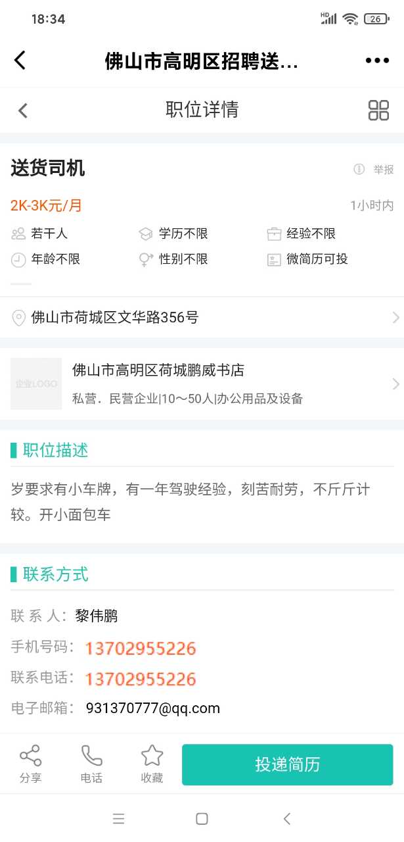Go back with top header arrow
The height and width of the screenshot is (842, 404).
20,61
